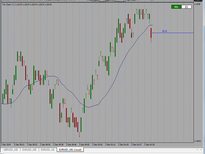Click the Tick Chart ( 3 ) title text
Image resolution: width=205 pixels, height=154 pixels.
8,4
